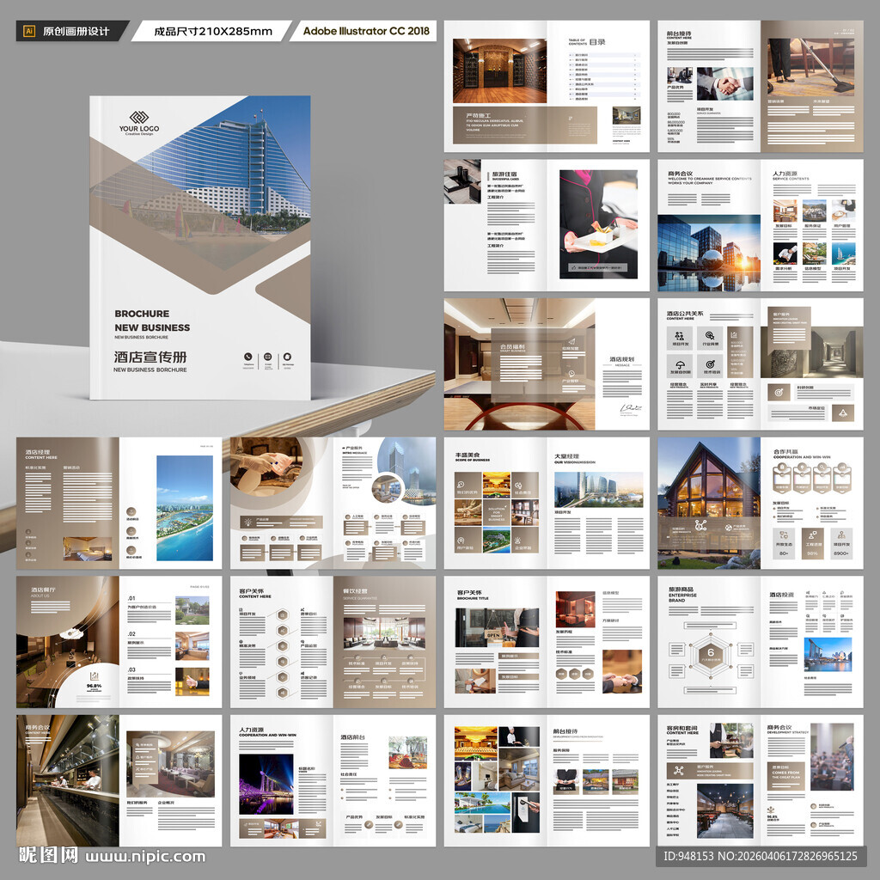
Task: Click the target-with-cursor icon tile in 酒店公共关系 page
Action: (x=710, y=338)
